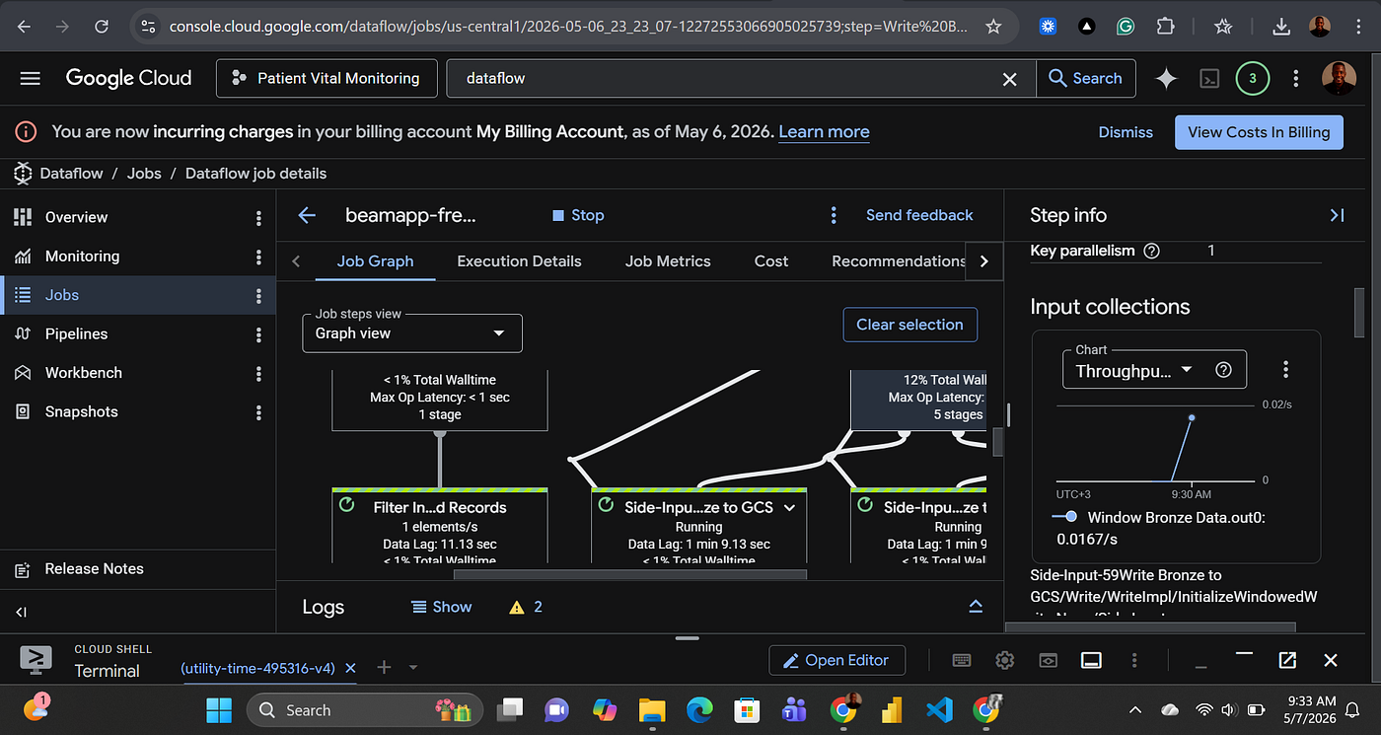Activate Cloud Shell from the top bar
The image size is (1381, 735).
pyautogui.click(x=1209, y=79)
